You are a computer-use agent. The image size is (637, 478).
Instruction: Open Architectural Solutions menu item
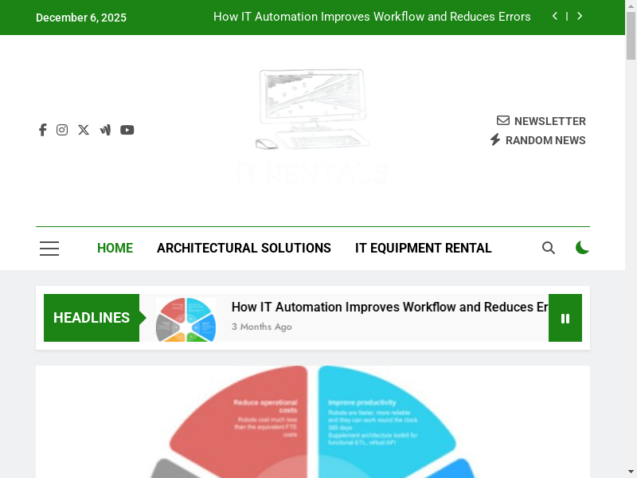244,249
